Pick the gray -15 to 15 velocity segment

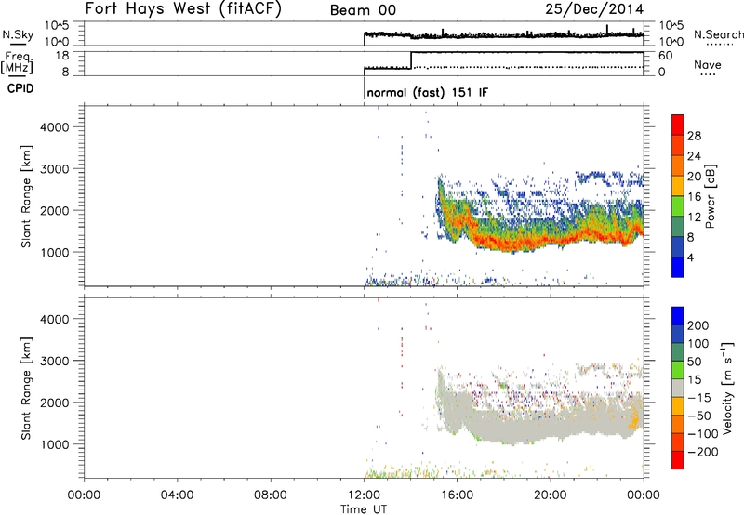coord(678,388)
